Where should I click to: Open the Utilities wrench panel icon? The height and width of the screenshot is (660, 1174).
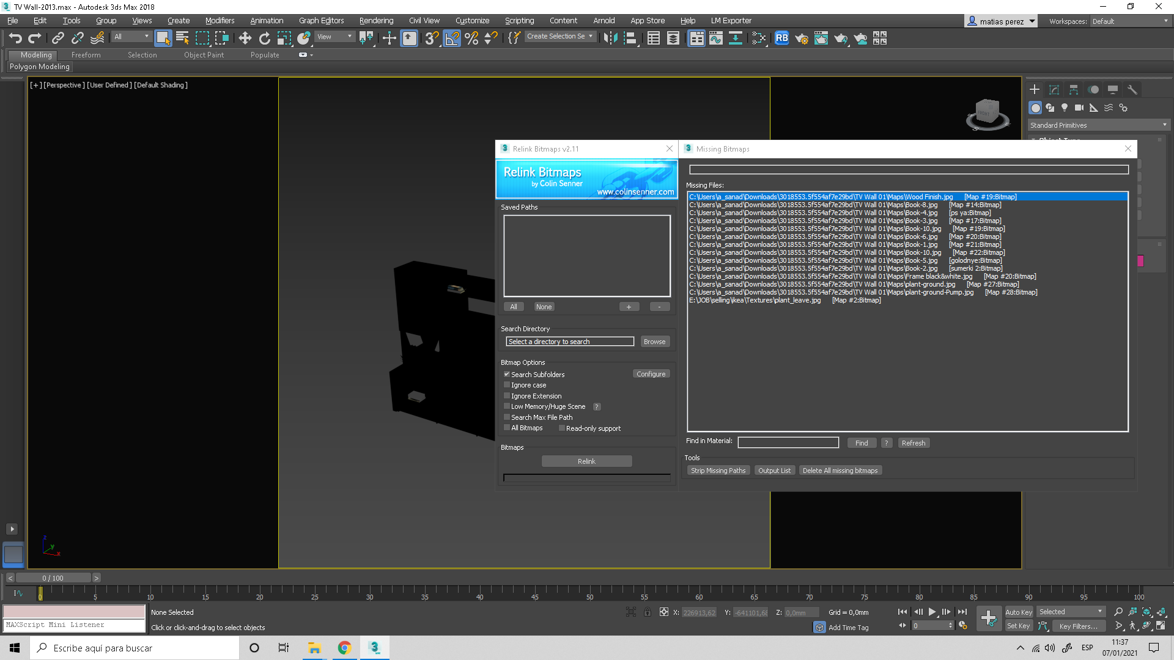click(x=1132, y=89)
